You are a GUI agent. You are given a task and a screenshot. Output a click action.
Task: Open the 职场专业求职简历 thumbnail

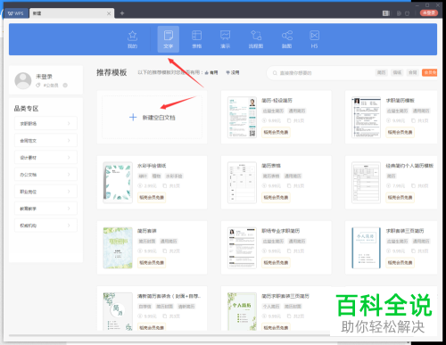pyautogui.click(x=242, y=248)
